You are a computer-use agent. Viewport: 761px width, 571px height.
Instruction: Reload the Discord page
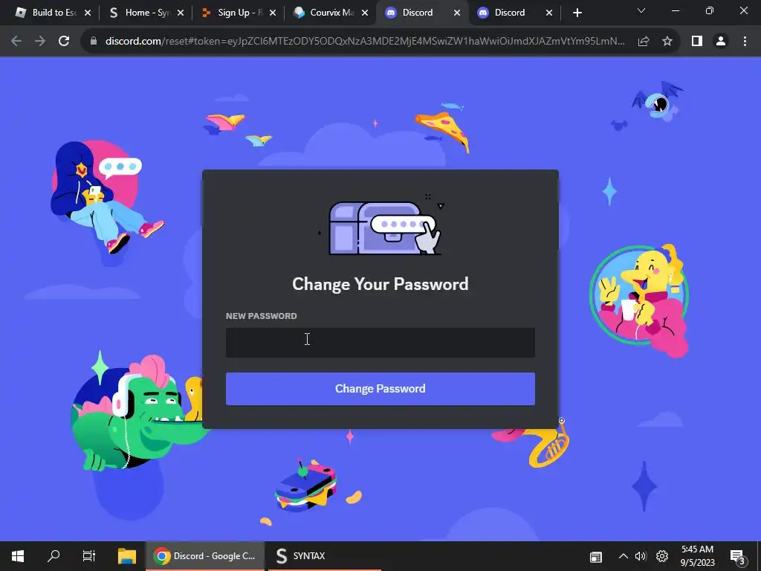(64, 42)
